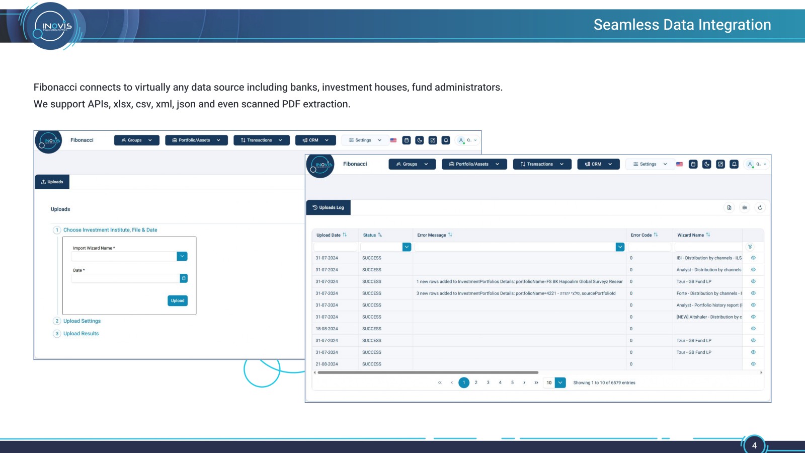Toggle dark mode moon icon in right window
This screenshot has height=453, width=805.
pos(707,164)
